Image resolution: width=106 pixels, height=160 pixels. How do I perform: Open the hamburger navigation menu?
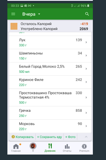click(x=13, y=14)
